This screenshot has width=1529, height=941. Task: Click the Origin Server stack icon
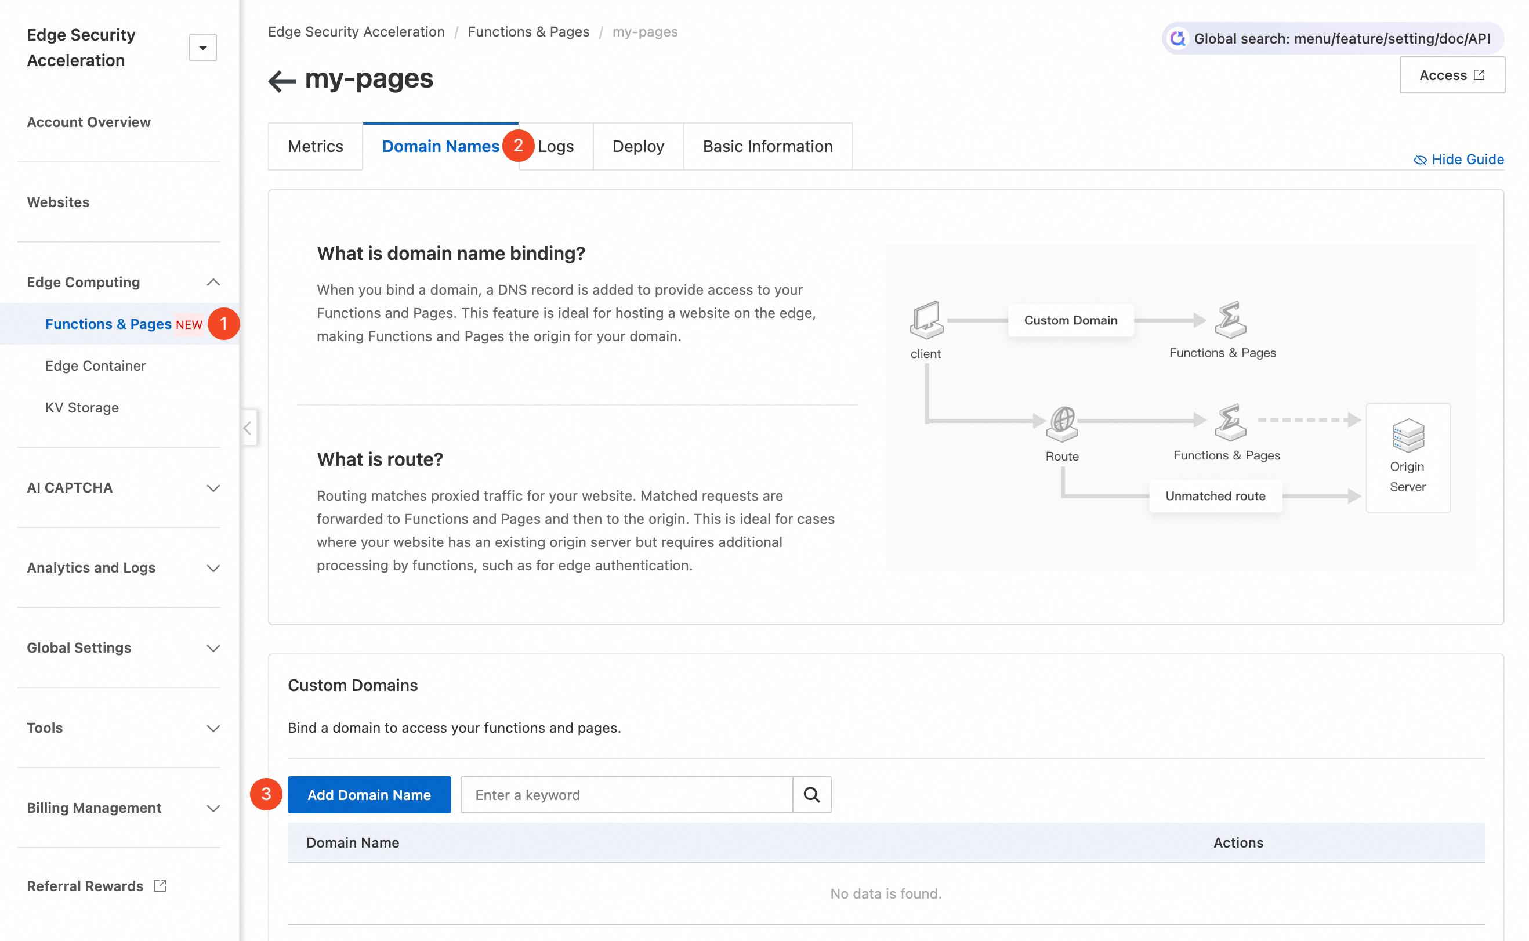[1408, 435]
